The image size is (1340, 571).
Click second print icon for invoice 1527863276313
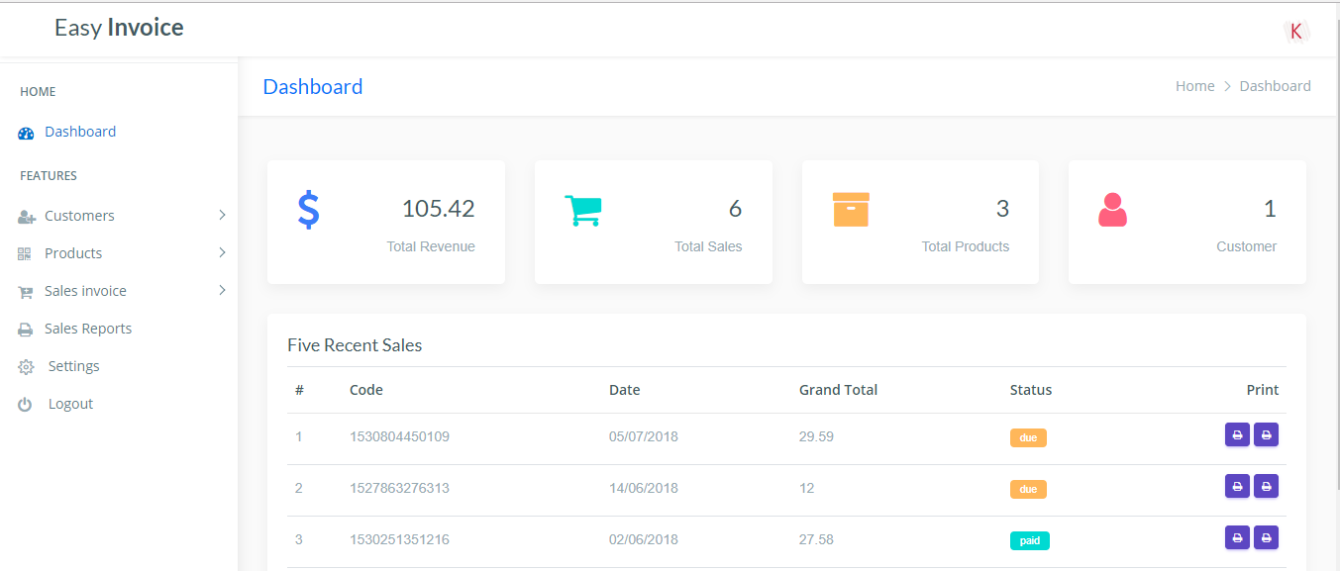point(1266,486)
